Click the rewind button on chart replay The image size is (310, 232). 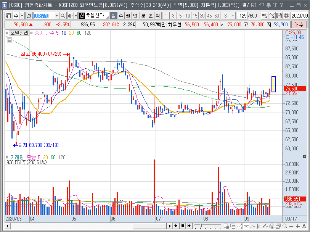click(176, 226)
